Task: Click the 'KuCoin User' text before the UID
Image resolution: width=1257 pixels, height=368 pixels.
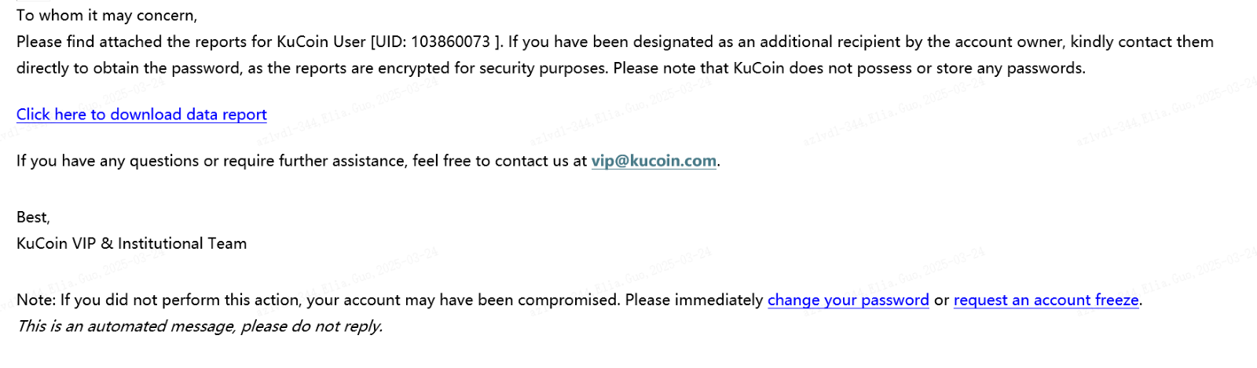Action: [x=321, y=42]
